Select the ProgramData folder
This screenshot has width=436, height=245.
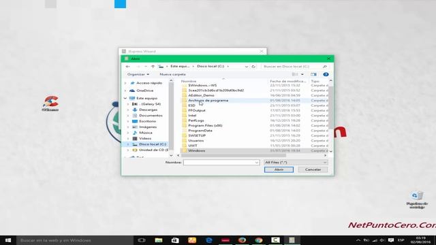(200, 130)
